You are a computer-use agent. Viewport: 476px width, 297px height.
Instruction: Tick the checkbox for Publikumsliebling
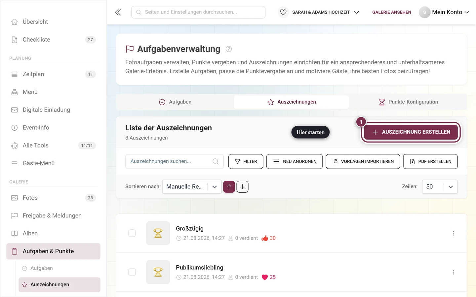(132, 272)
